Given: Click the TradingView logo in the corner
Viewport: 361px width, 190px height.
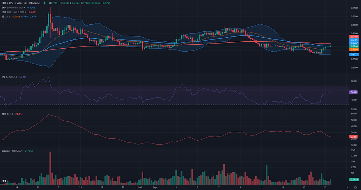Looking at the screenshot, I should [x=4, y=181].
